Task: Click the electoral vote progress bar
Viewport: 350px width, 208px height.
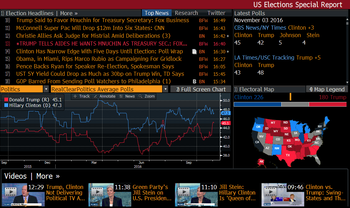Action: pos(290,104)
